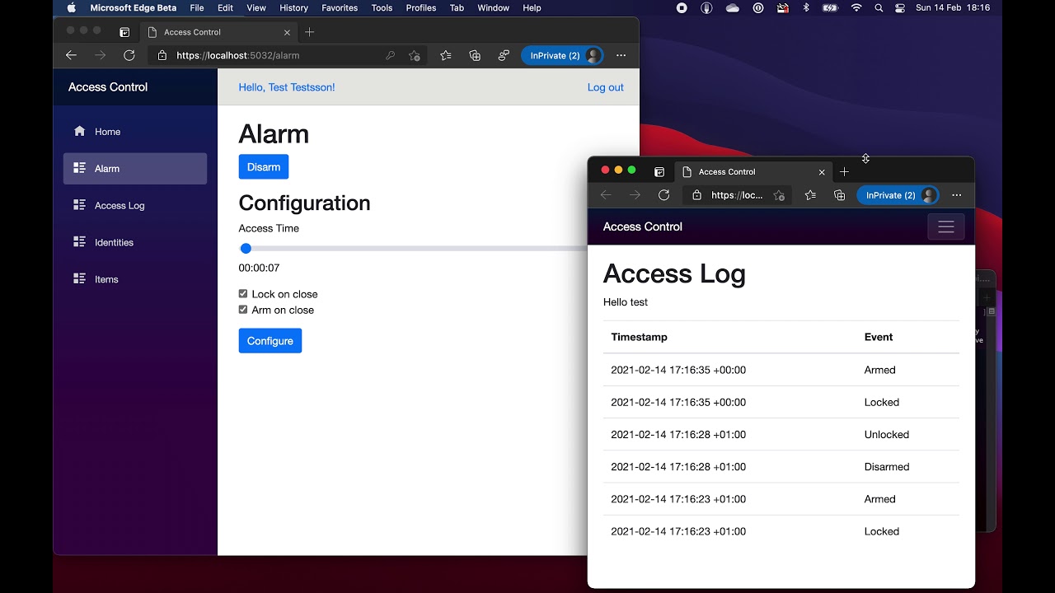1055x593 pixels.
Task: Click the OneDrive cloud icon in menu bar
Action: (x=732, y=7)
